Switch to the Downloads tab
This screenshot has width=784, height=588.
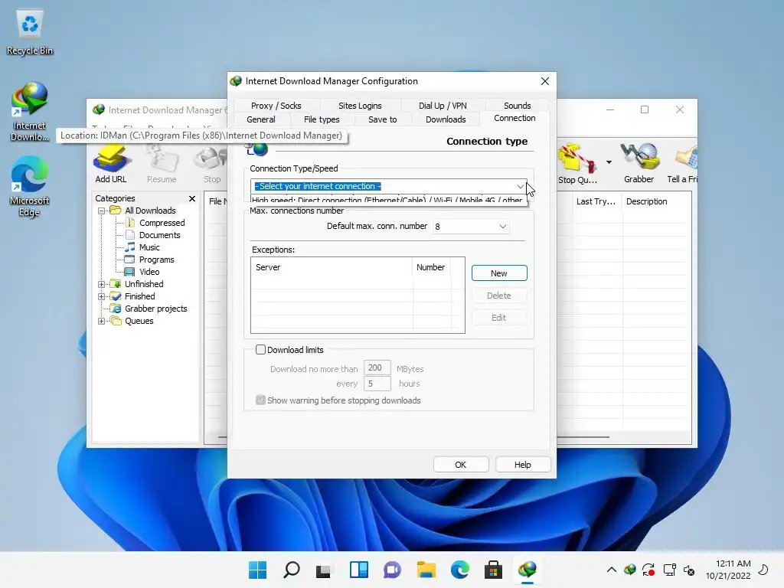(x=446, y=119)
